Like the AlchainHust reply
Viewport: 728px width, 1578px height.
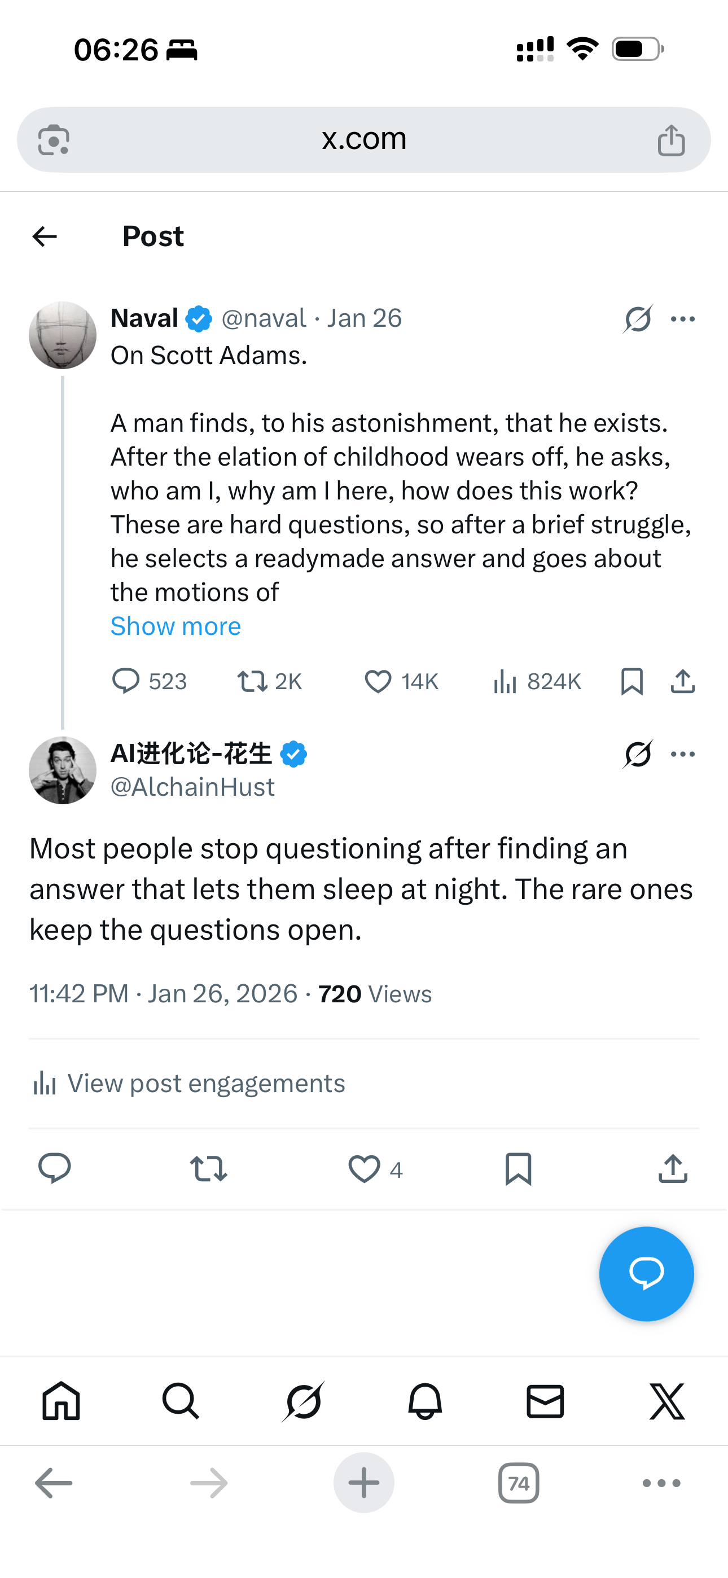tap(365, 1169)
